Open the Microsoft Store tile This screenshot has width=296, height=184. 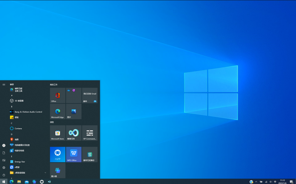[x=58, y=133]
